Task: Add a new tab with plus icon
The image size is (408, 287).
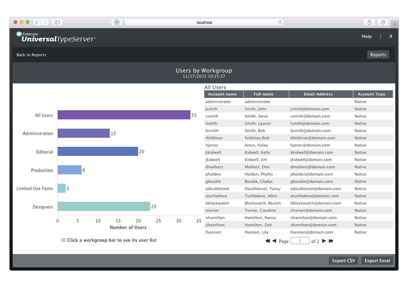Action: [395, 24]
